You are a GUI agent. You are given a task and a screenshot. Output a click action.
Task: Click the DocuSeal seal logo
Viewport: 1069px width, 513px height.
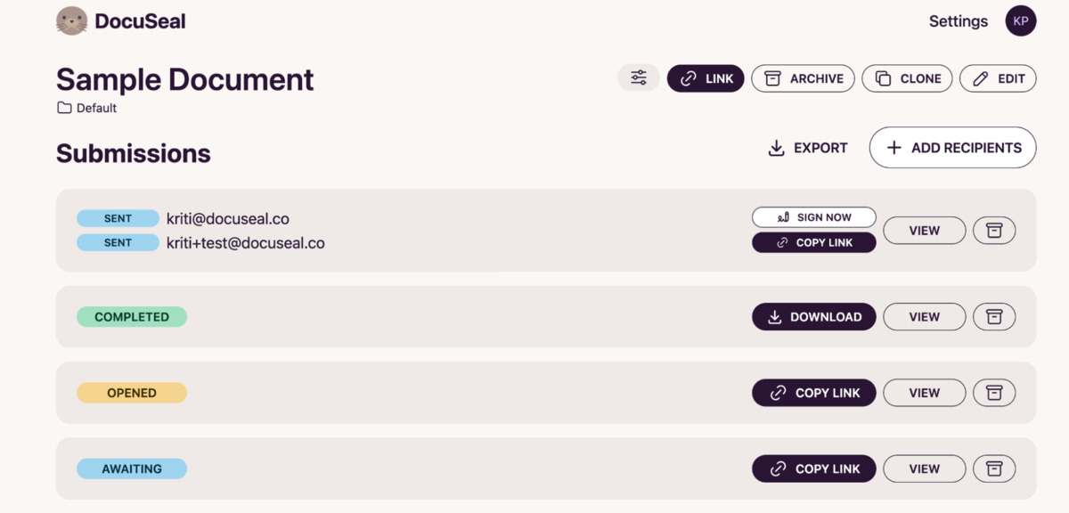point(71,21)
